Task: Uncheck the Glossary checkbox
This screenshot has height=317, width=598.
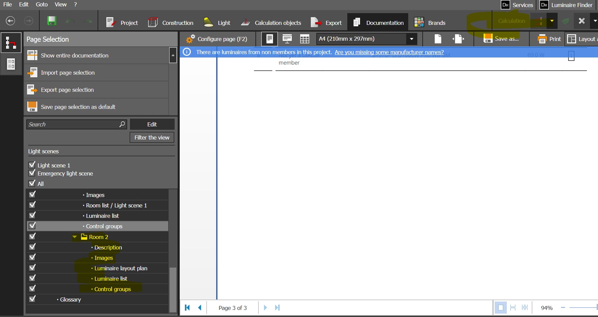Action: tap(32, 299)
